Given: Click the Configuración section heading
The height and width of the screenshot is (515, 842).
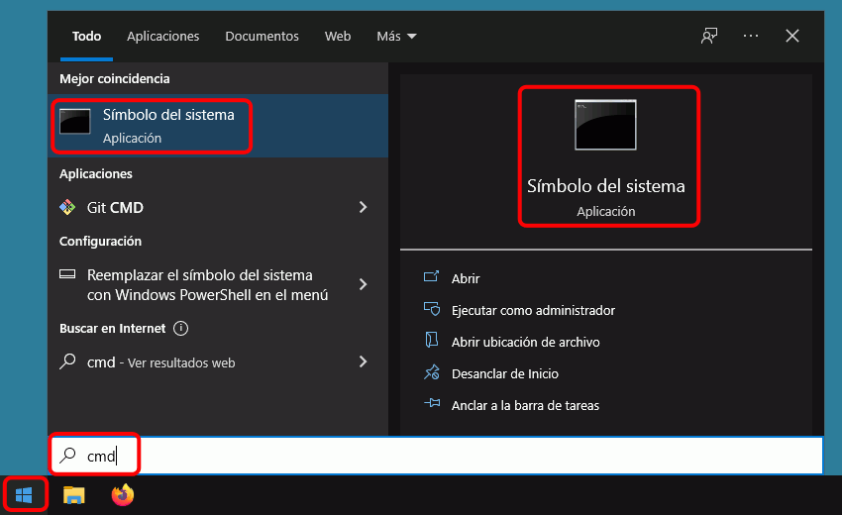Looking at the screenshot, I should coord(100,241).
